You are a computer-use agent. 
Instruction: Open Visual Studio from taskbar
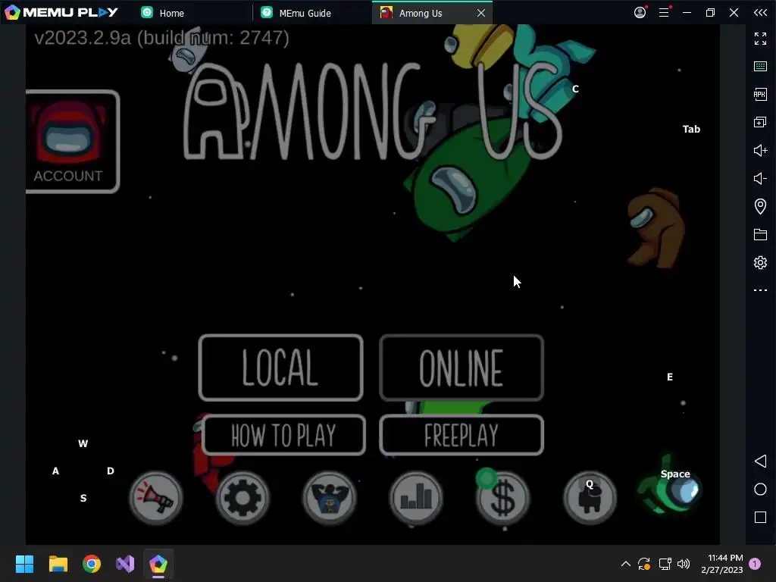125,564
